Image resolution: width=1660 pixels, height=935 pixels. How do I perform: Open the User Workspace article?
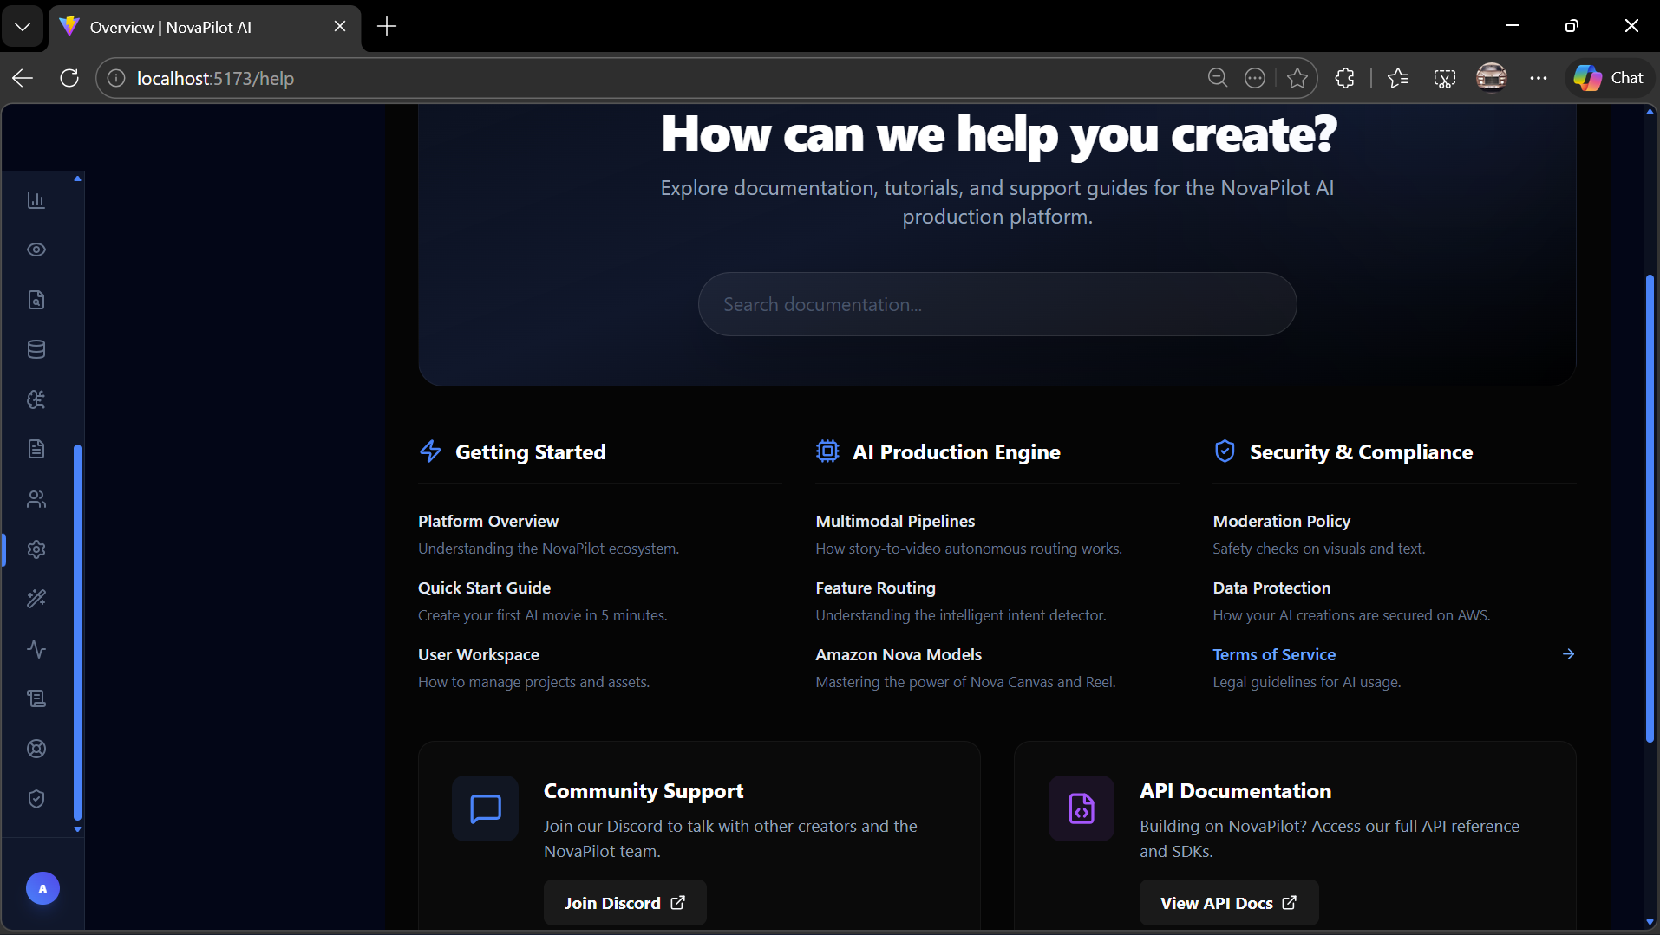coord(479,654)
